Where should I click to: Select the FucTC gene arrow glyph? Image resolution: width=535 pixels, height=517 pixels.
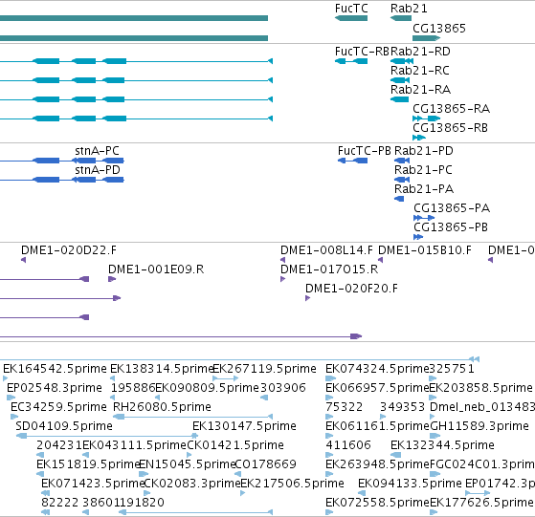351,18
